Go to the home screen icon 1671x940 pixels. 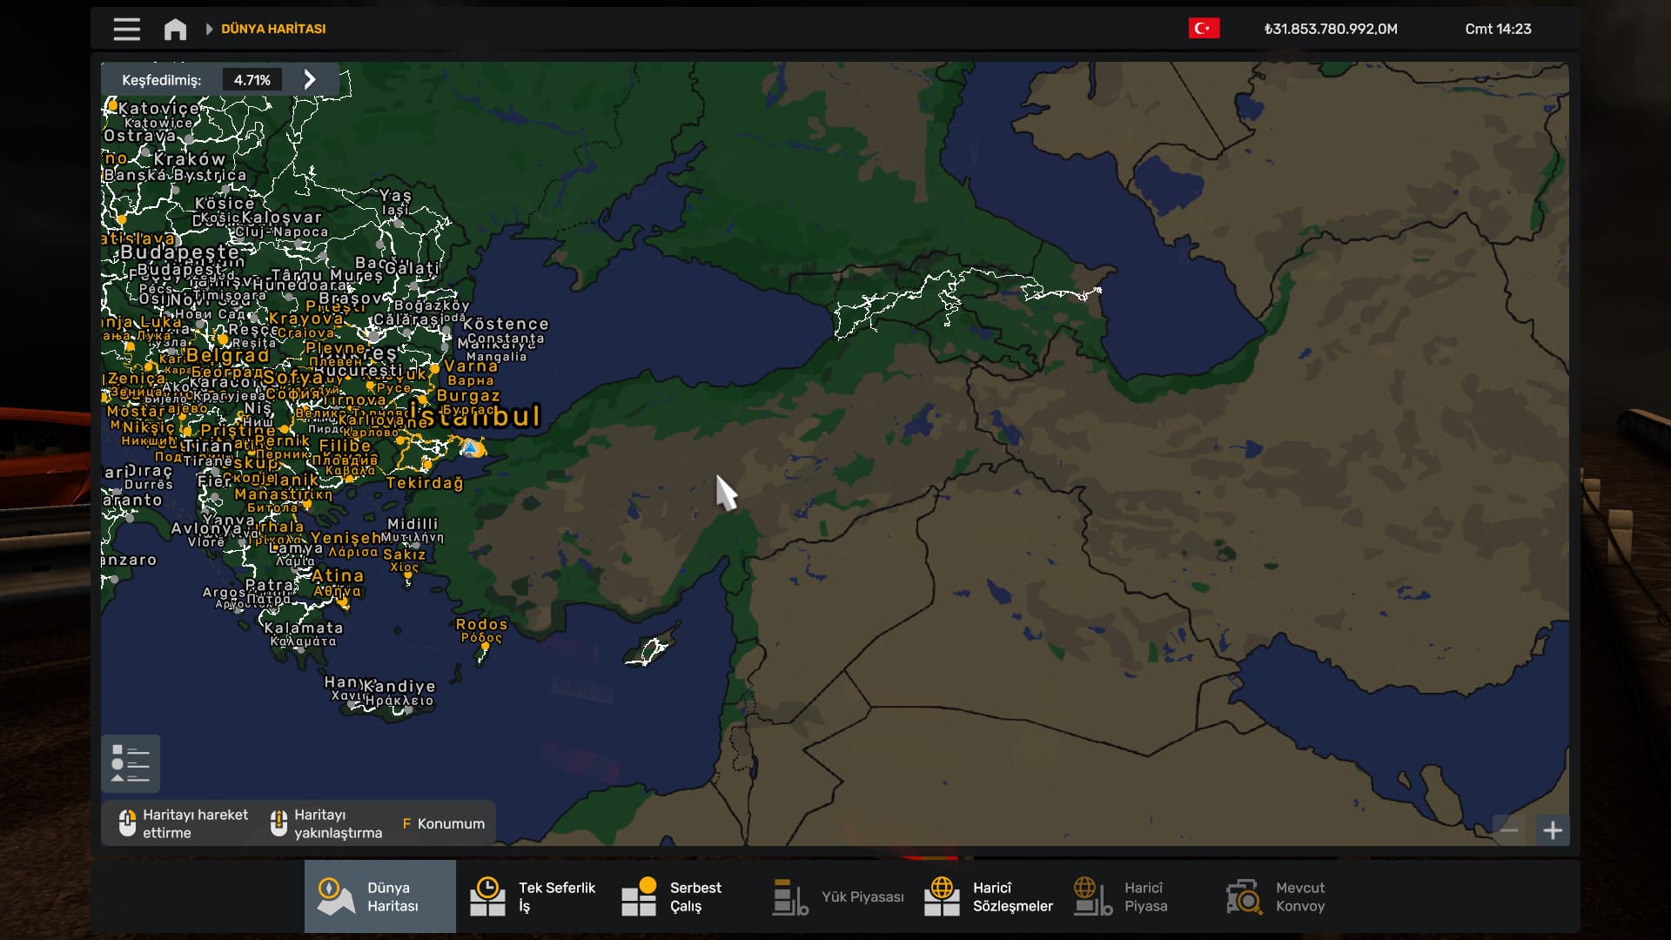(175, 29)
